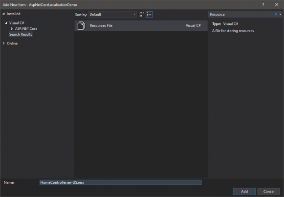
Task: Switch to small icons grid view
Action: (141, 15)
